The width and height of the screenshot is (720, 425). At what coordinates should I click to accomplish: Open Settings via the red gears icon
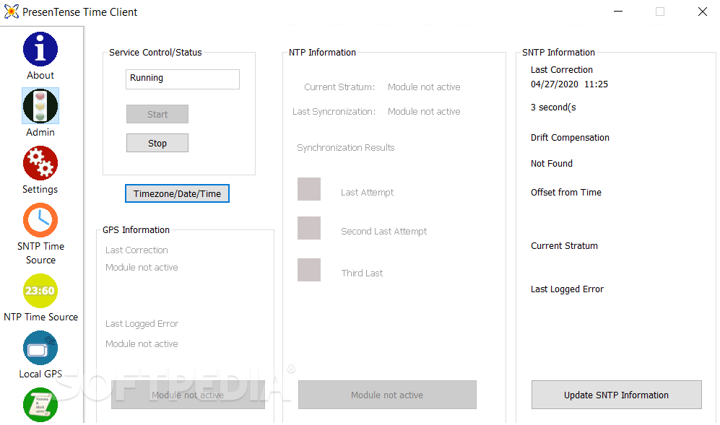[40, 163]
